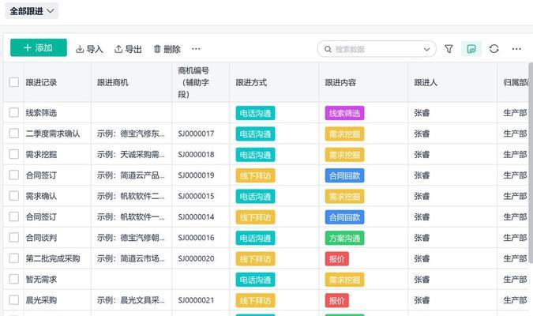
Task: Click the 跟进内容 column header
Action: click(340, 82)
